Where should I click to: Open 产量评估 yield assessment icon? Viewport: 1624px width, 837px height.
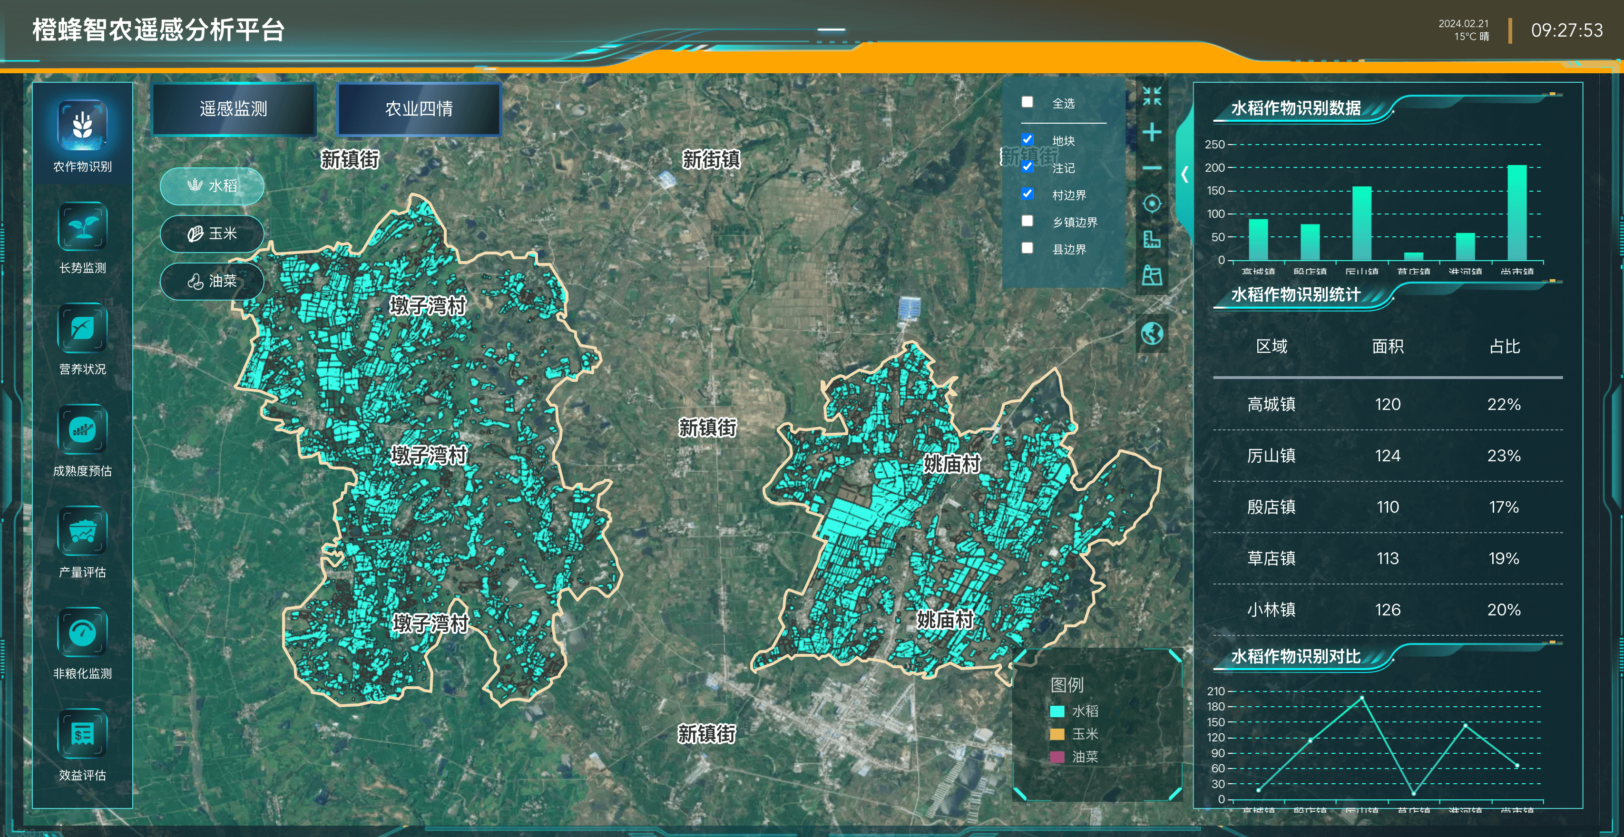click(82, 531)
